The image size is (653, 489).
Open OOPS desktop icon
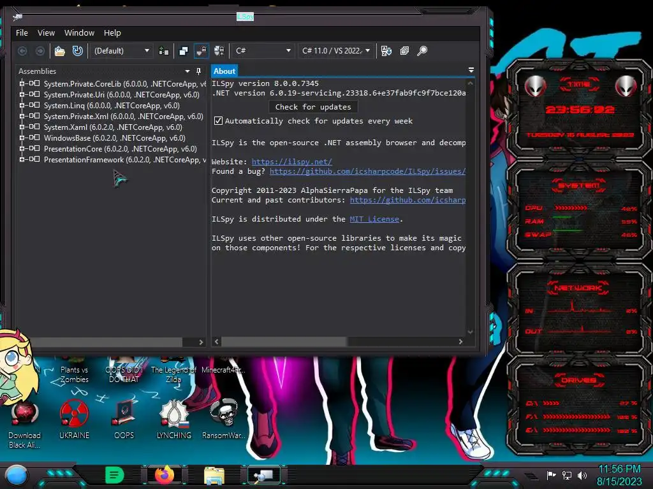click(124, 420)
